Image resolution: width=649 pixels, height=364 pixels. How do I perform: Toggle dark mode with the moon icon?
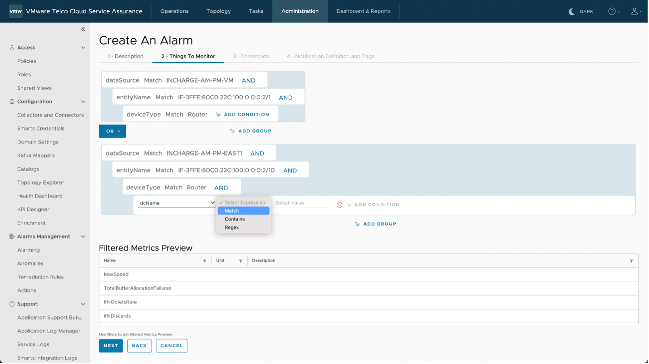pos(572,11)
